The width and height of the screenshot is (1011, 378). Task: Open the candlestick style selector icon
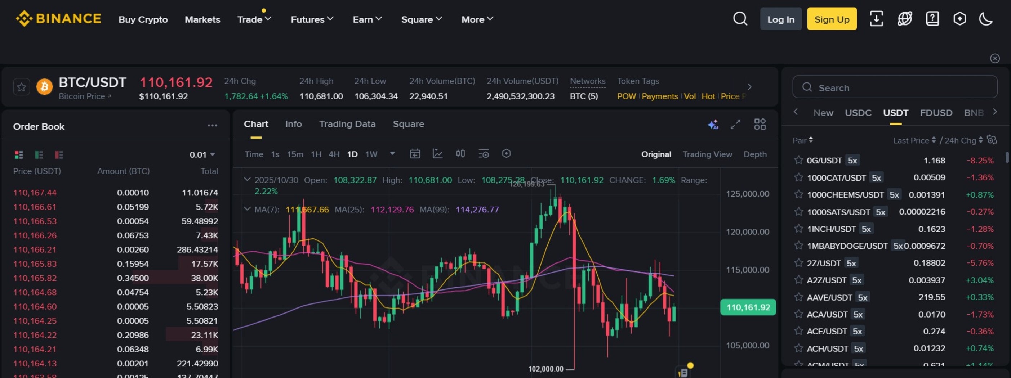point(461,154)
